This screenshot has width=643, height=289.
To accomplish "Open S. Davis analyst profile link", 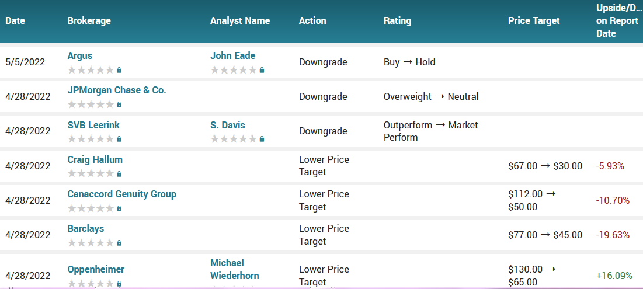I will coord(227,125).
